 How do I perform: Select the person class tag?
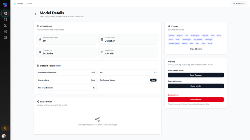pos(171,36)
